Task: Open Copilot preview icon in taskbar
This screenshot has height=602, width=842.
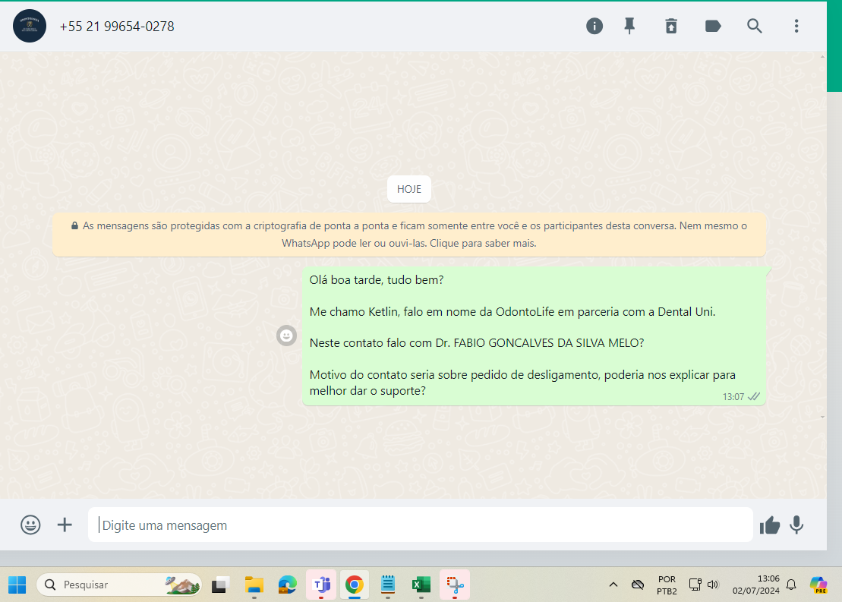Action: [818, 585]
